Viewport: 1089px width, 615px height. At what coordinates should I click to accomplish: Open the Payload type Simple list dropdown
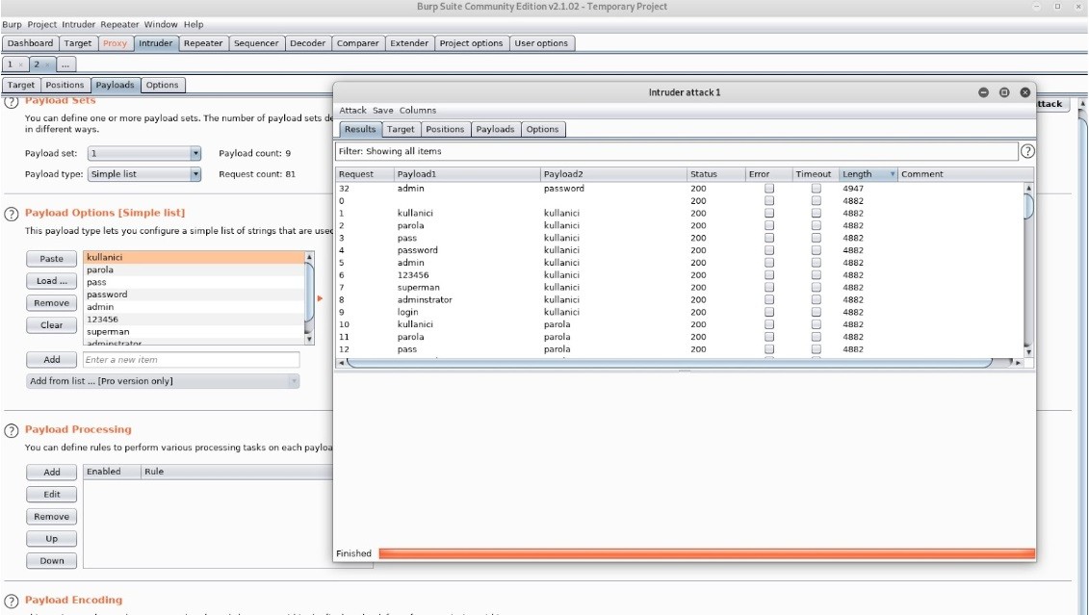[144, 174]
